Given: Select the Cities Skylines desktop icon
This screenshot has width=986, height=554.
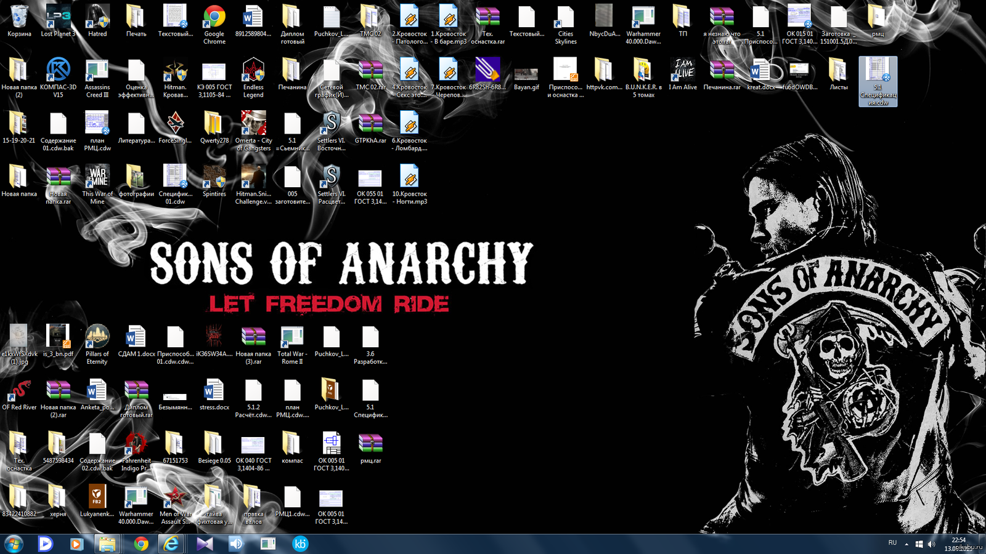Looking at the screenshot, I should 565,18.
